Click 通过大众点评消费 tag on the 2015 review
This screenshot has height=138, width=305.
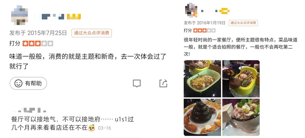(x=91, y=33)
